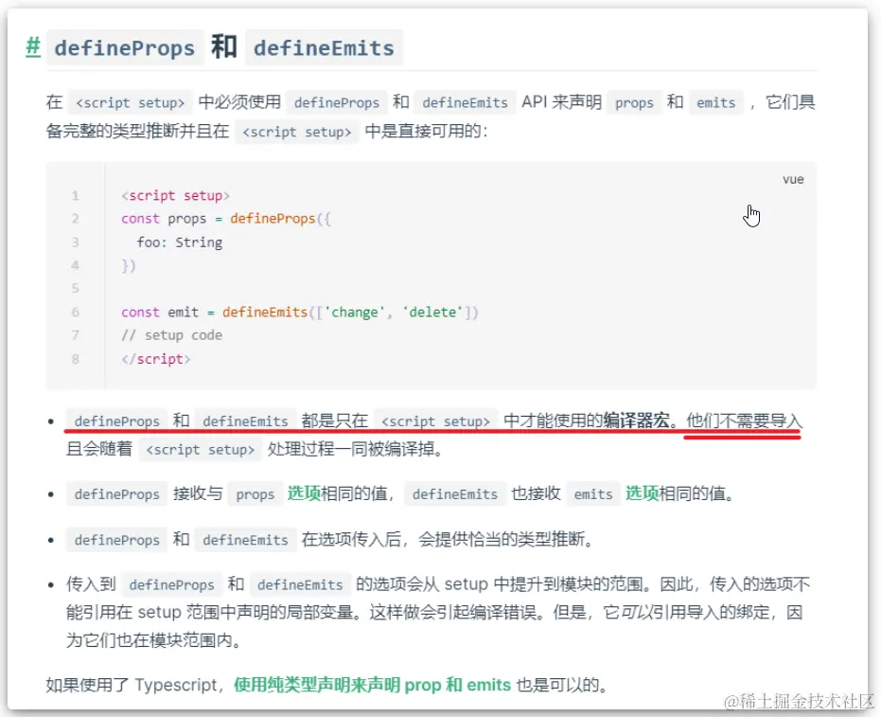The width and height of the screenshot is (881, 717).
Task: Click the 'API 来声明' text in the intro
Action: coord(561,102)
